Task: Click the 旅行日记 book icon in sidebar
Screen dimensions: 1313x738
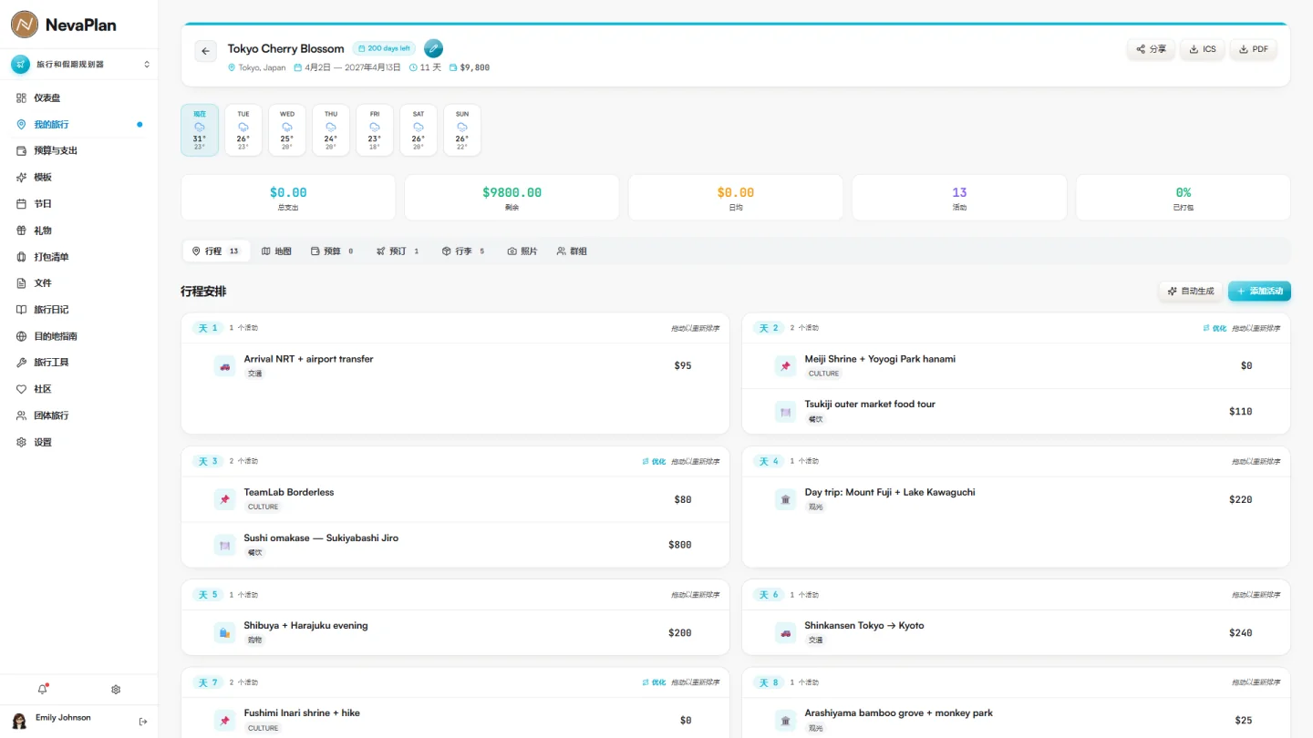Action: (x=22, y=310)
